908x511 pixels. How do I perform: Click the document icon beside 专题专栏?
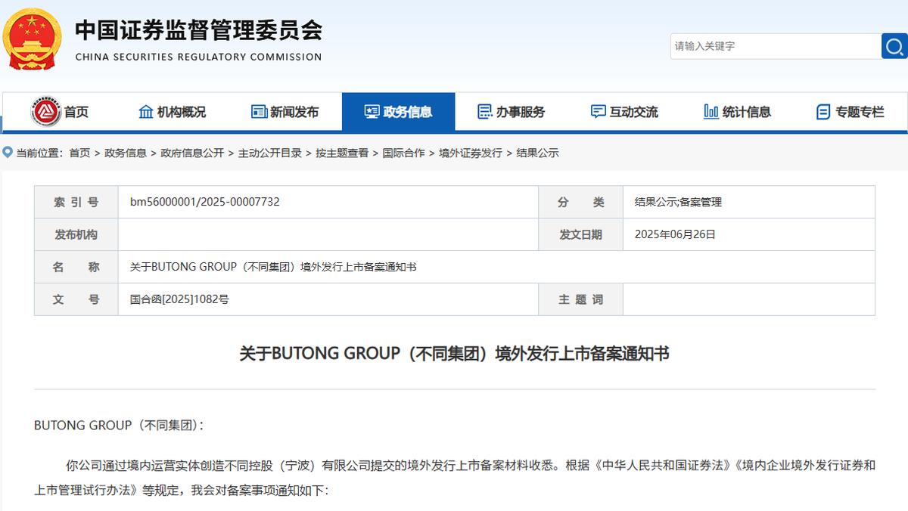coord(824,112)
